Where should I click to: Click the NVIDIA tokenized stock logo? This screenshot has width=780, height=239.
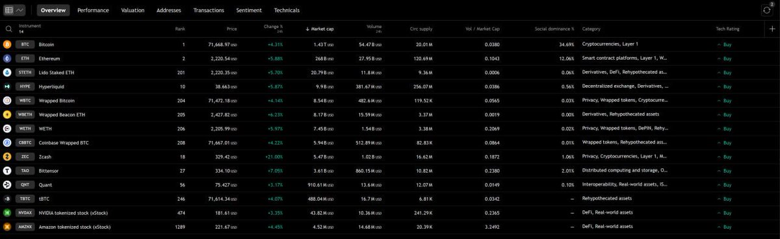(7, 212)
